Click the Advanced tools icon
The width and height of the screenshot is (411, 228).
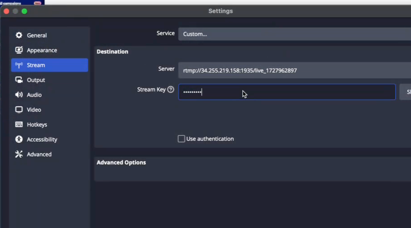coord(19,154)
